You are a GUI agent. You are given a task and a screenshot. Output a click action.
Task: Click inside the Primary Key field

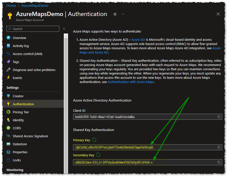point(147,147)
